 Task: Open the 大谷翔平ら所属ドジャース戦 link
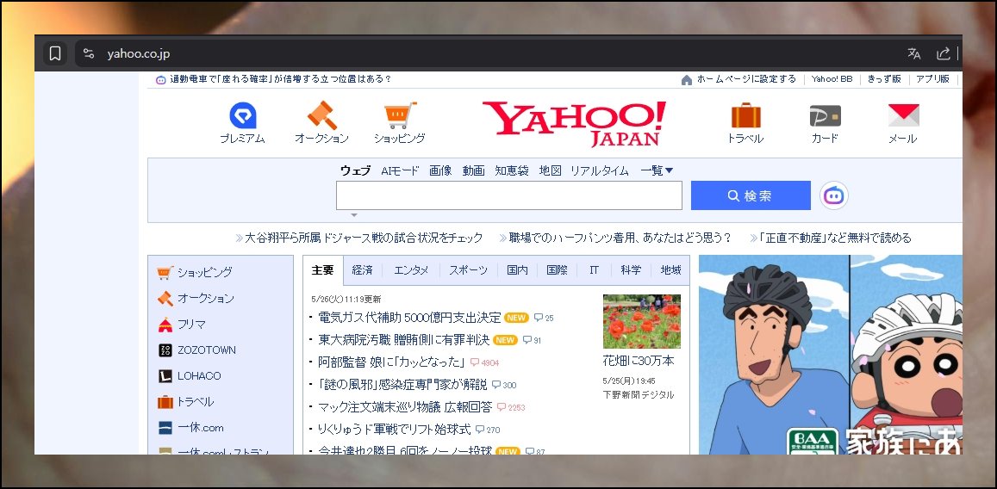pos(364,238)
